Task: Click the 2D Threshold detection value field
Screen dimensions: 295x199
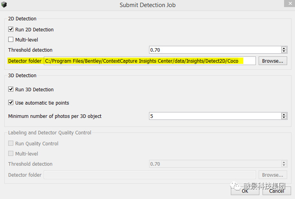Action: pyautogui.click(x=215, y=50)
